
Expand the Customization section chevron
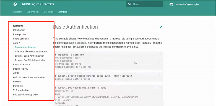coord(29,64)
